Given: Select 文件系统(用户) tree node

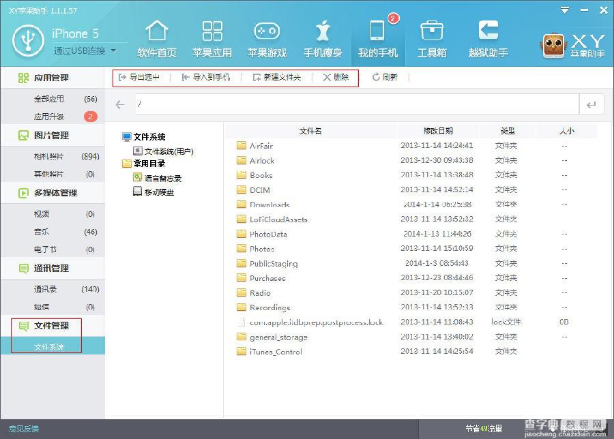Looking at the screenshot, I should [163, 151].
